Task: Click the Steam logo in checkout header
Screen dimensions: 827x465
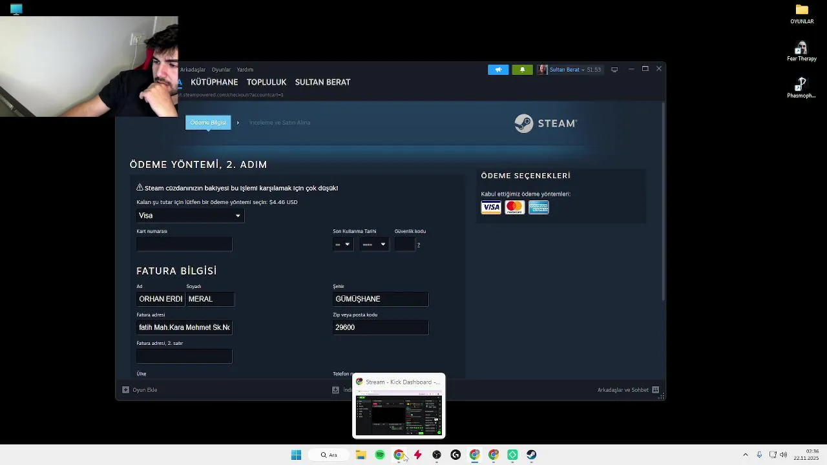Action: [x=546, y=123]
